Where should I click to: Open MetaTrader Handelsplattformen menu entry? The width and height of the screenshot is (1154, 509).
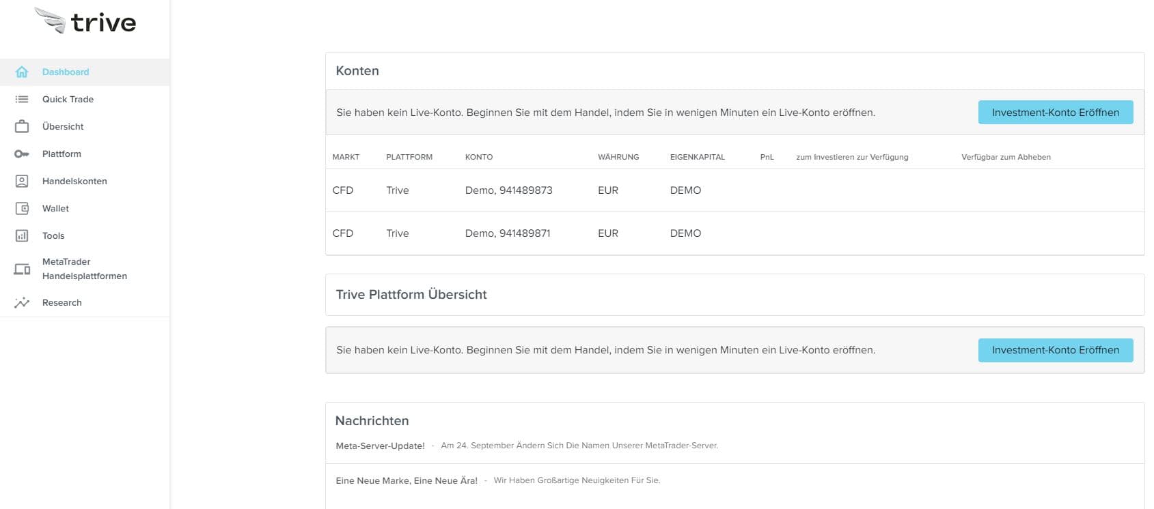point(84,269)
